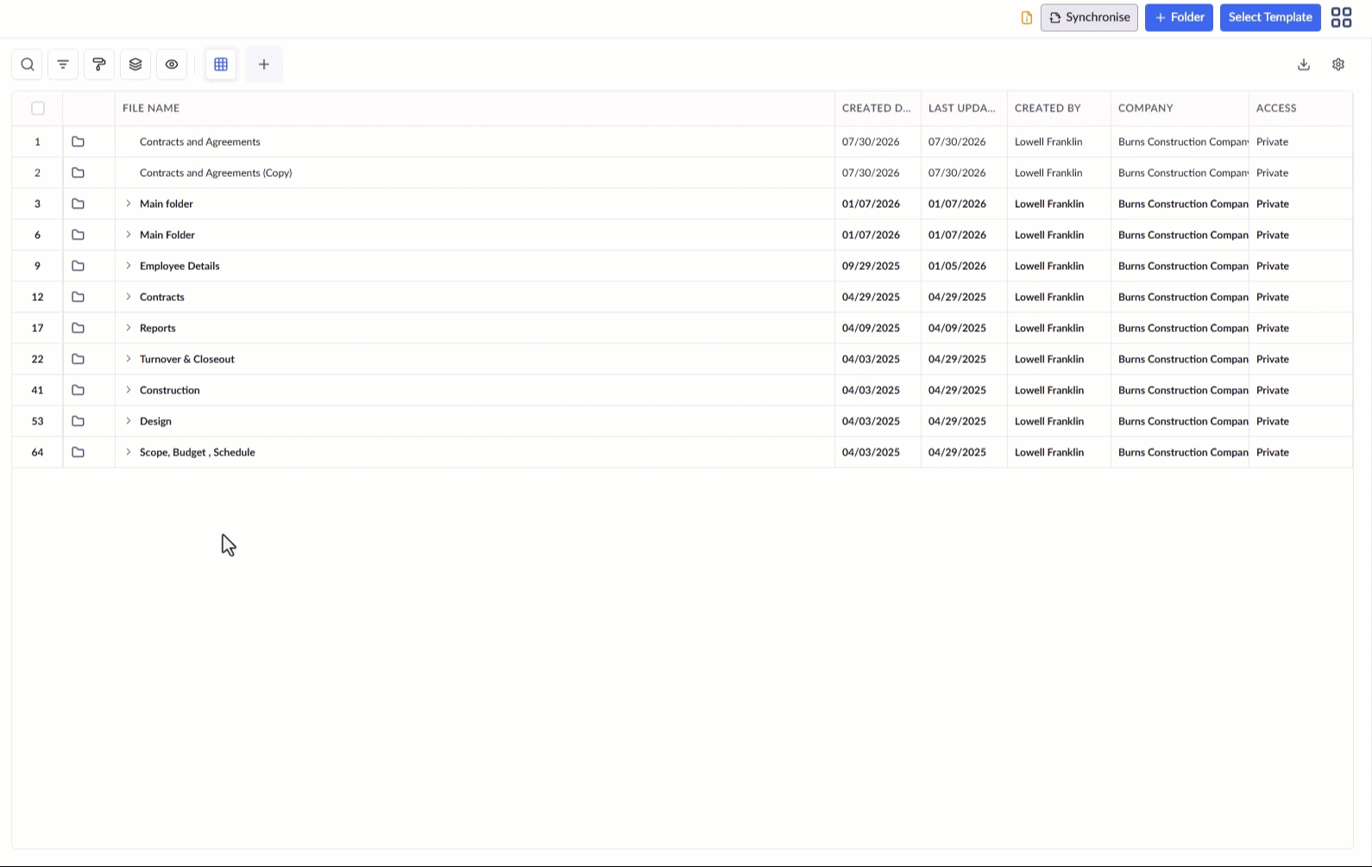1372x867 pixels.
Task: Click the download export icon
Action: point(1304,65)
